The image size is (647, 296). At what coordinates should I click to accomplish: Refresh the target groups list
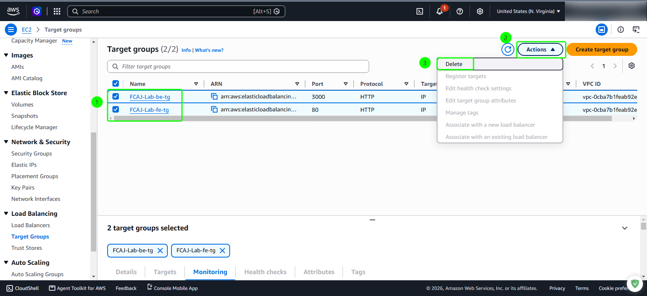coord(508,49)
